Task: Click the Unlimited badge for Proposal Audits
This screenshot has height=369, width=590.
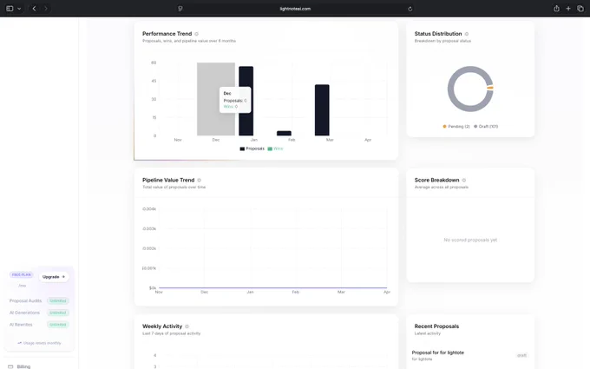Action: point(58,301)
